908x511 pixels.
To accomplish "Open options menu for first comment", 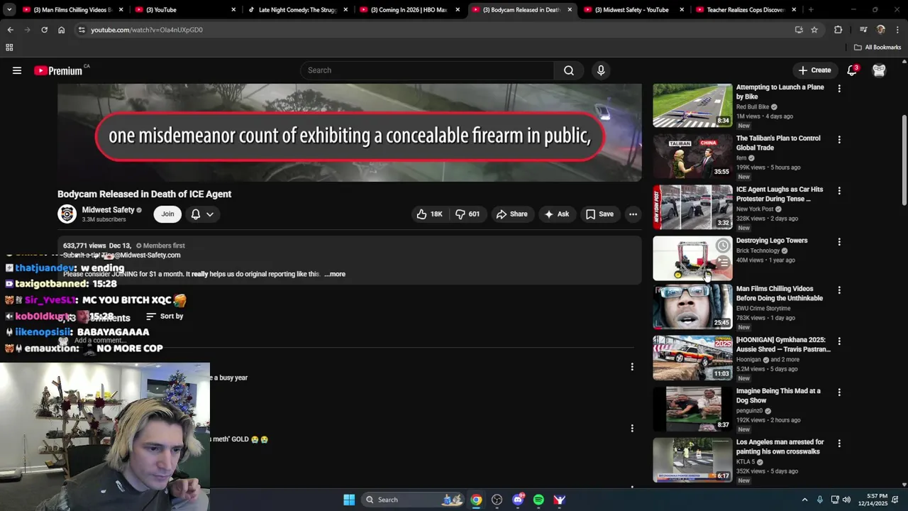I will coord(632,367).
